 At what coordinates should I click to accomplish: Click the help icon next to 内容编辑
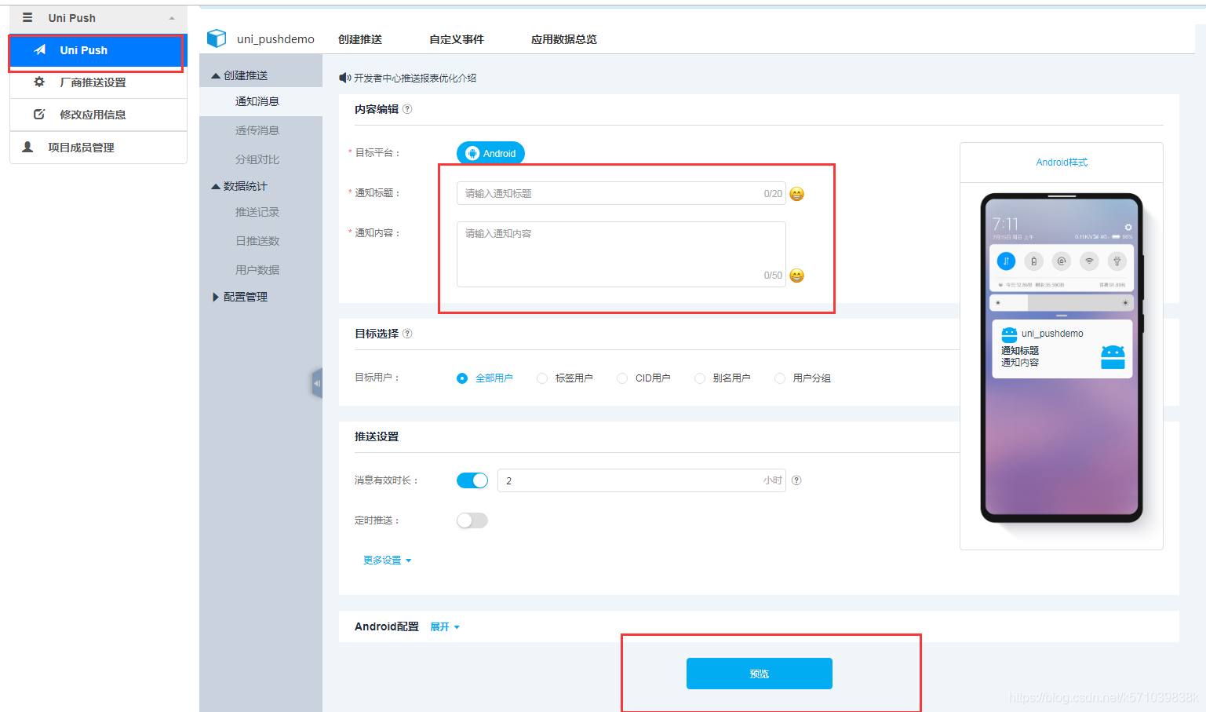407,109
